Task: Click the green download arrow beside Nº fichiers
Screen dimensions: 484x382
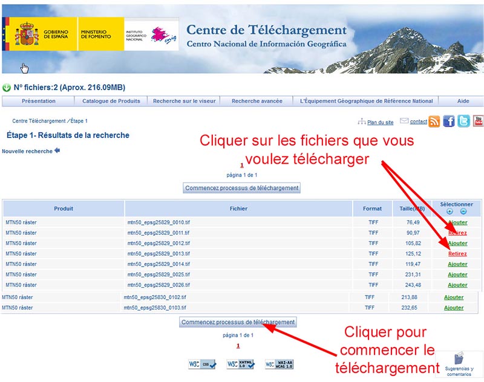Action: 7,88
